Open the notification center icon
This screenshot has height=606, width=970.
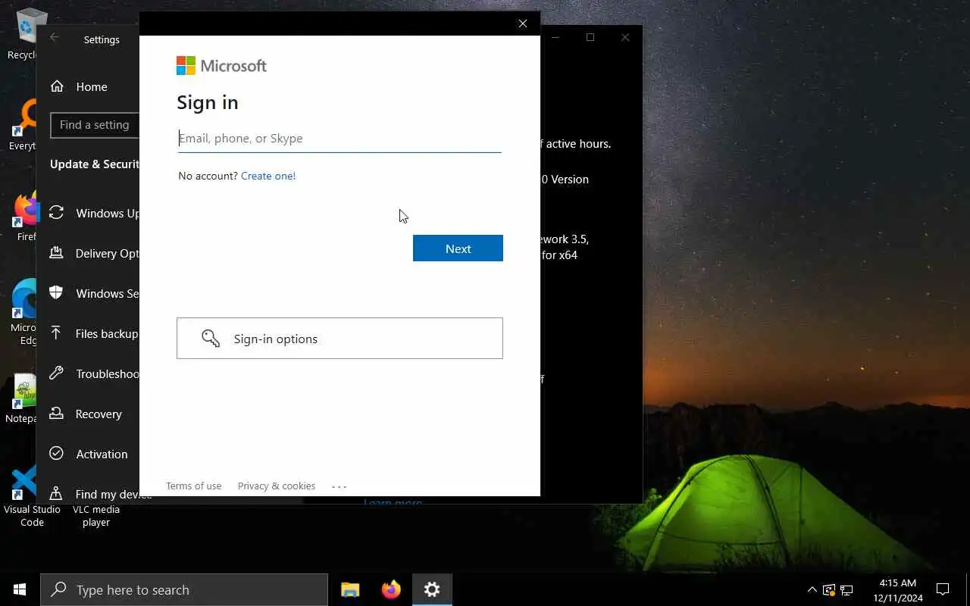click(943, 589)
